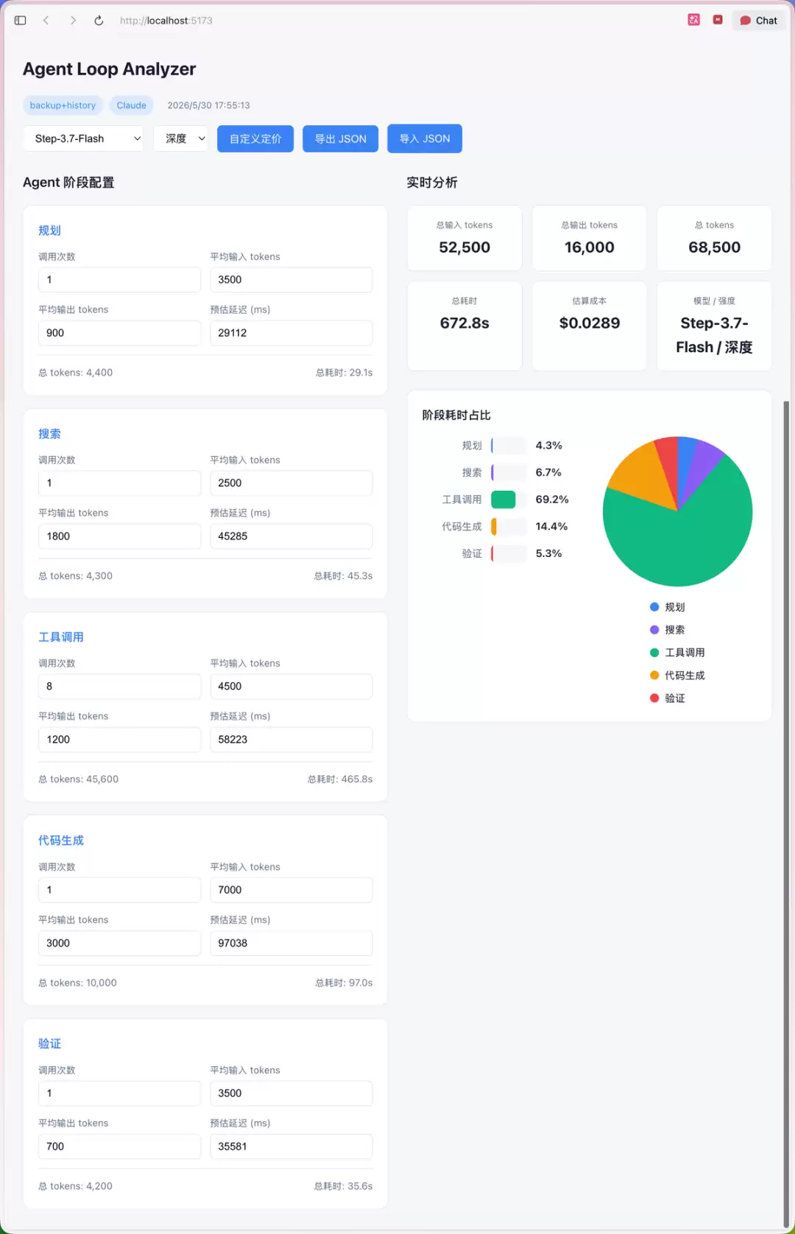795x1234 pixels.
Task: Go forward with the right arrow icon
Action: coord(73,21)
